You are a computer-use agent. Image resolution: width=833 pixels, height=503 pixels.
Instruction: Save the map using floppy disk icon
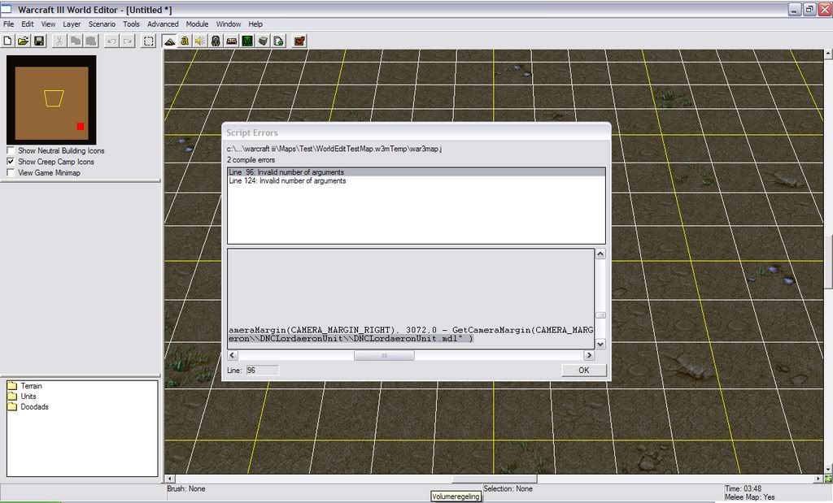(39, 41)
